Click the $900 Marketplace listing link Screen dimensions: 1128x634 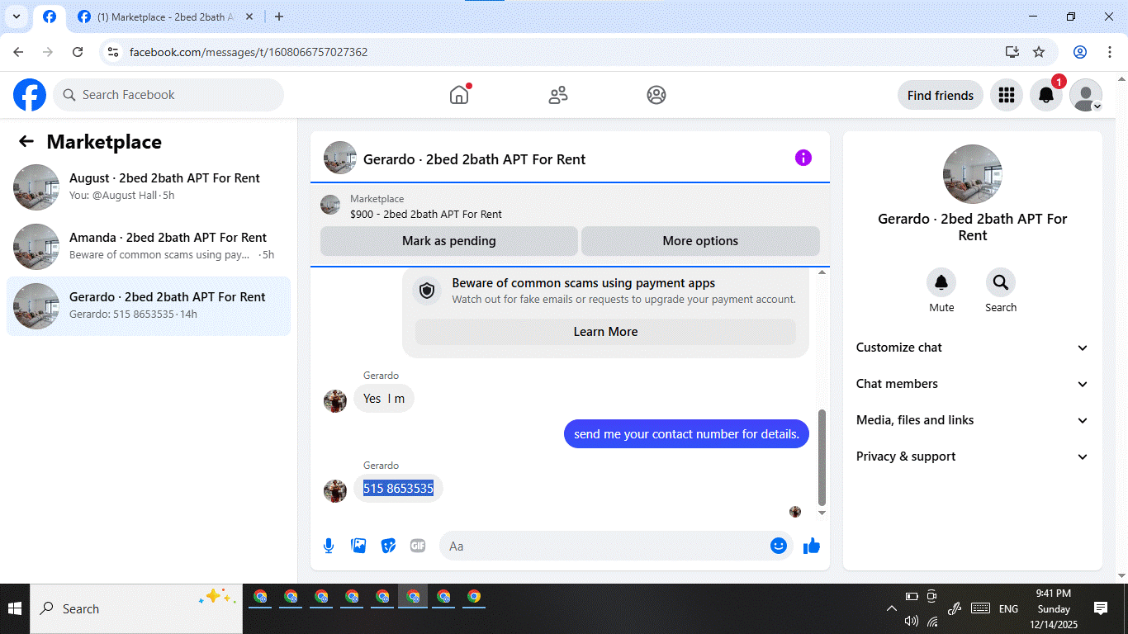click(426, 214)
